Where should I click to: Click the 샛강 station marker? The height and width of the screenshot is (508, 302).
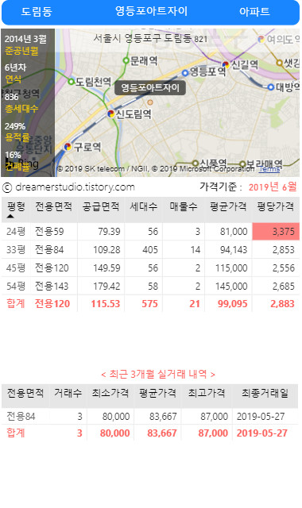pos(279,63)
